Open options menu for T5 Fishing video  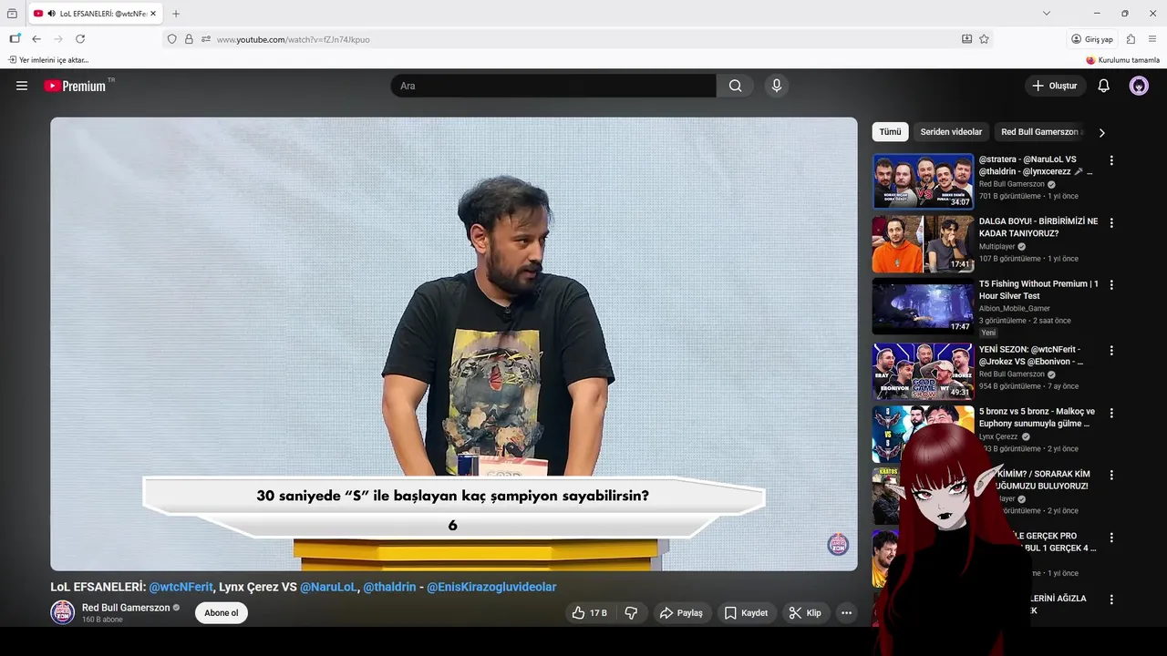[1111, 284]
